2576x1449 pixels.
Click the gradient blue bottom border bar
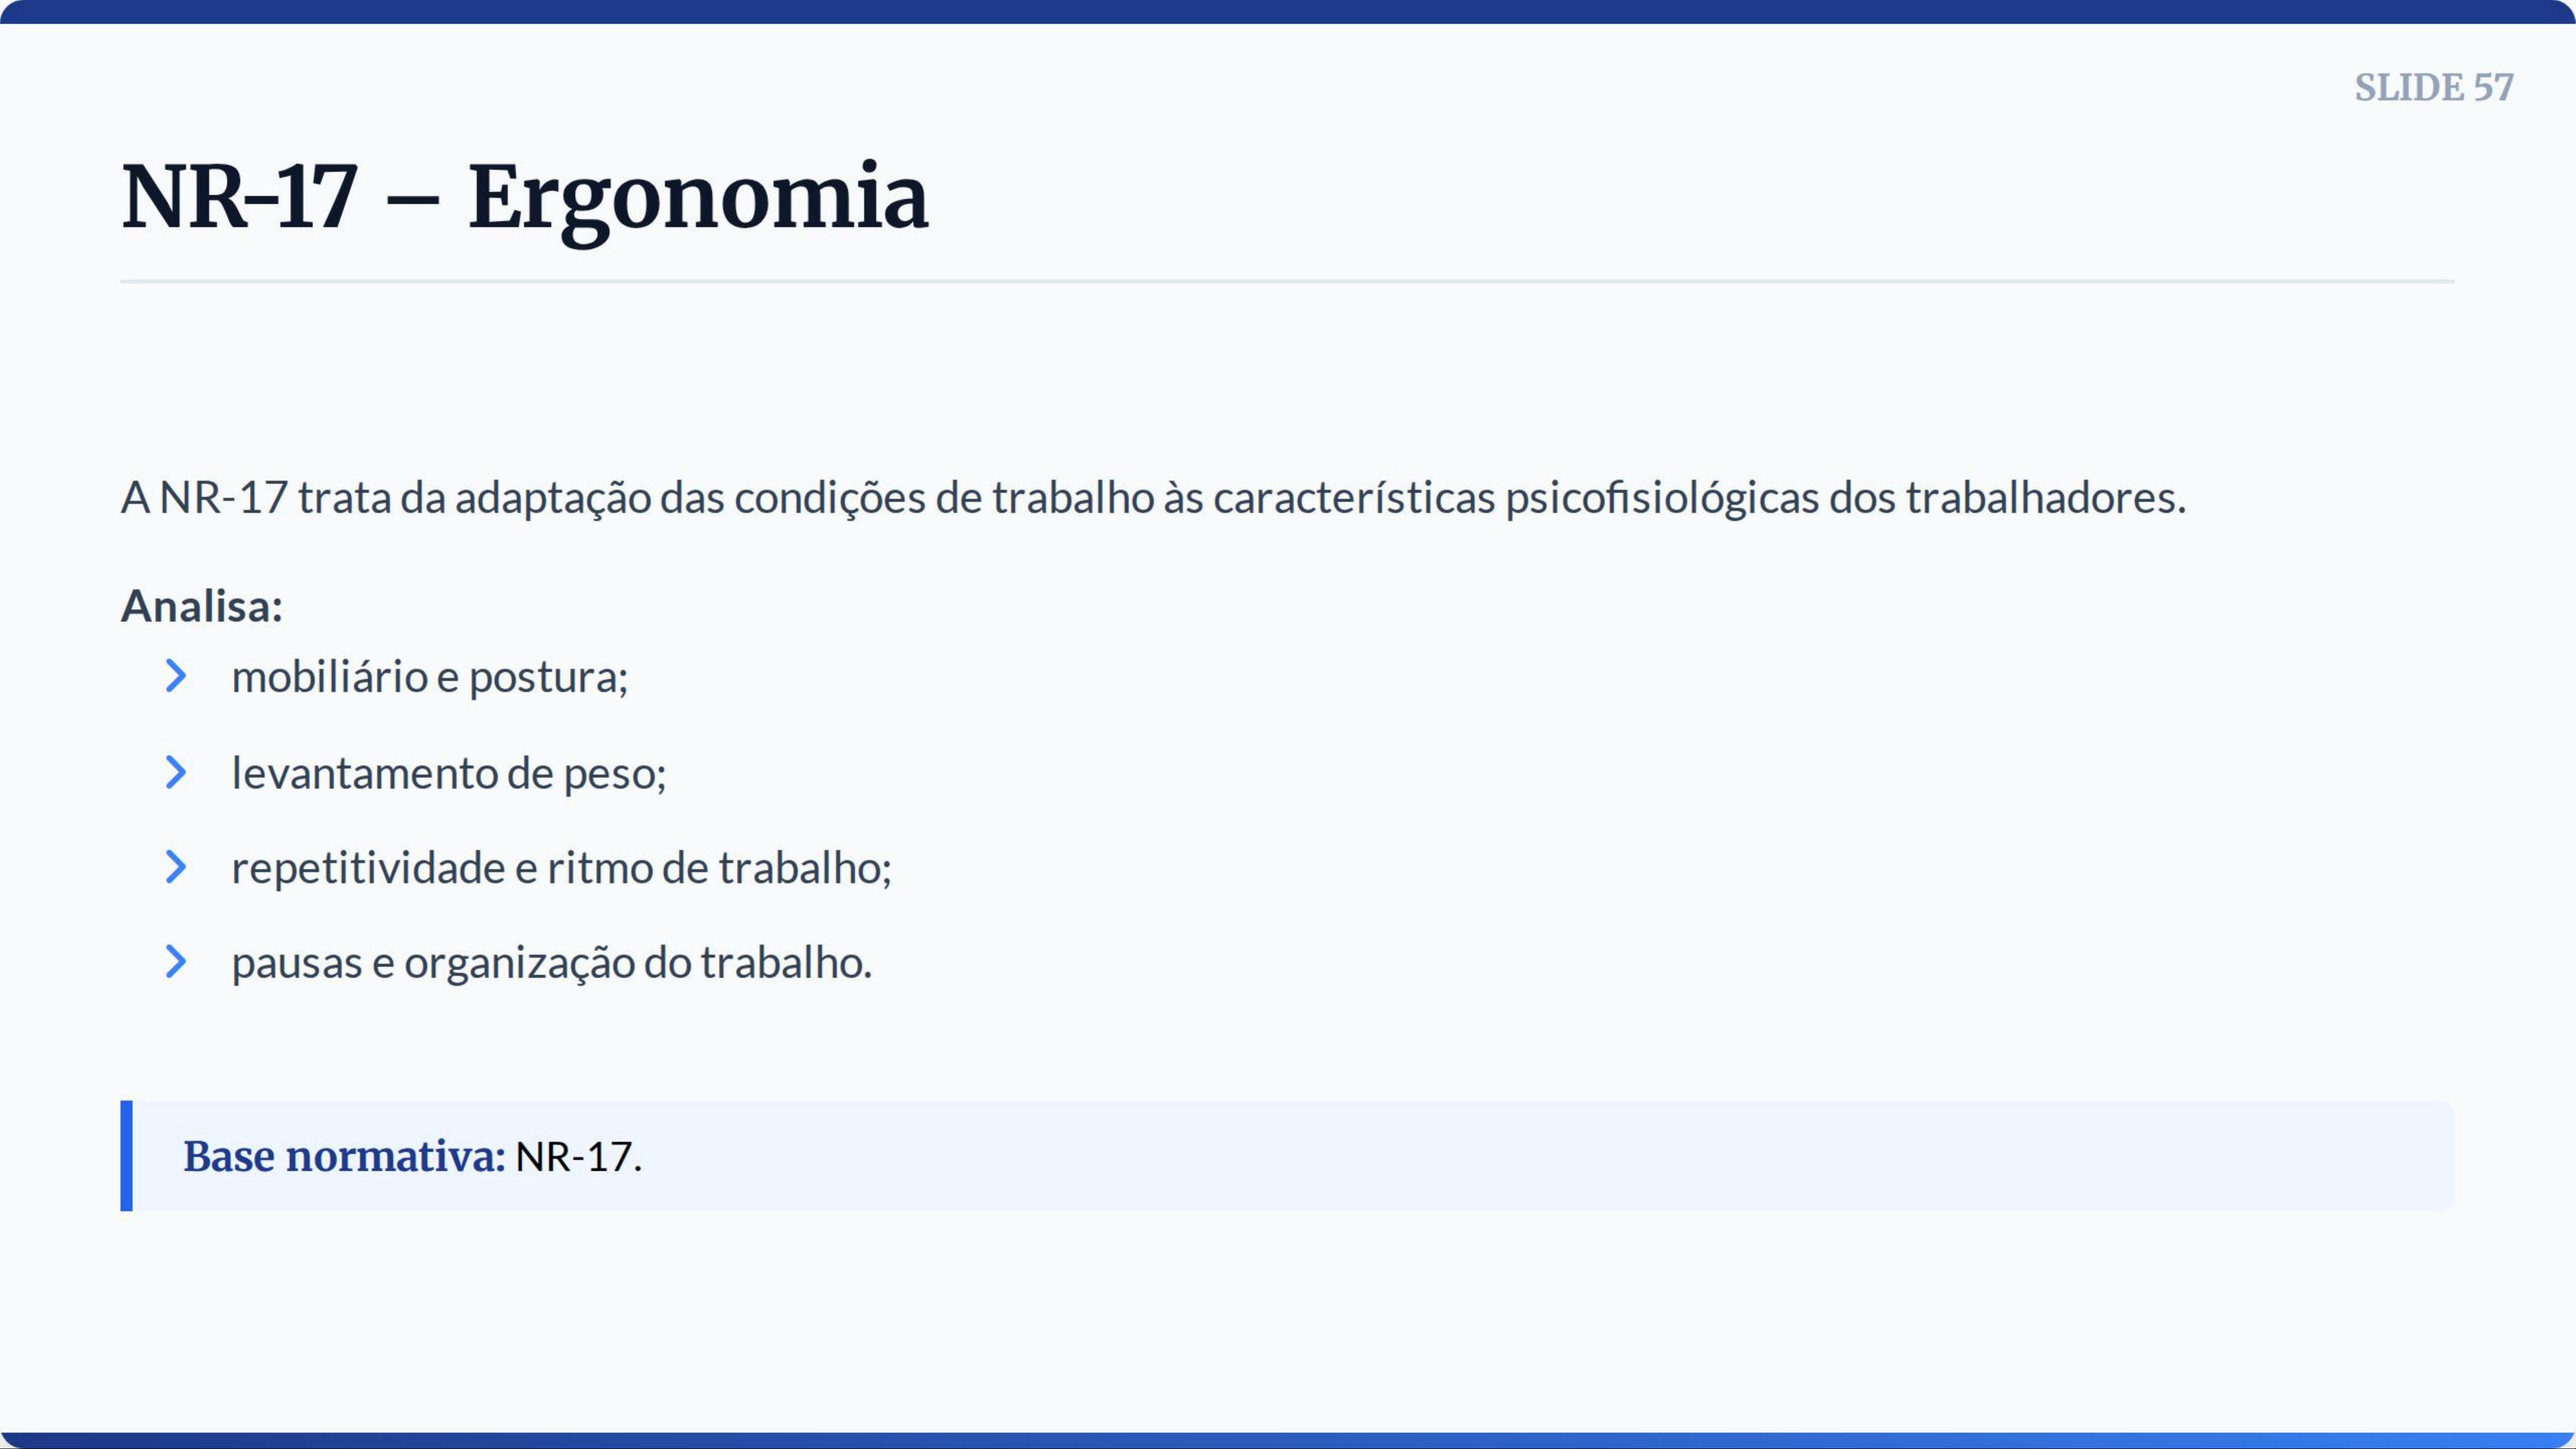pos(1288,1441)
